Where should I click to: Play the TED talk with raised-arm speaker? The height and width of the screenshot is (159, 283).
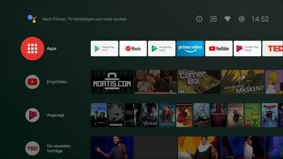click(x=243, y=148)
